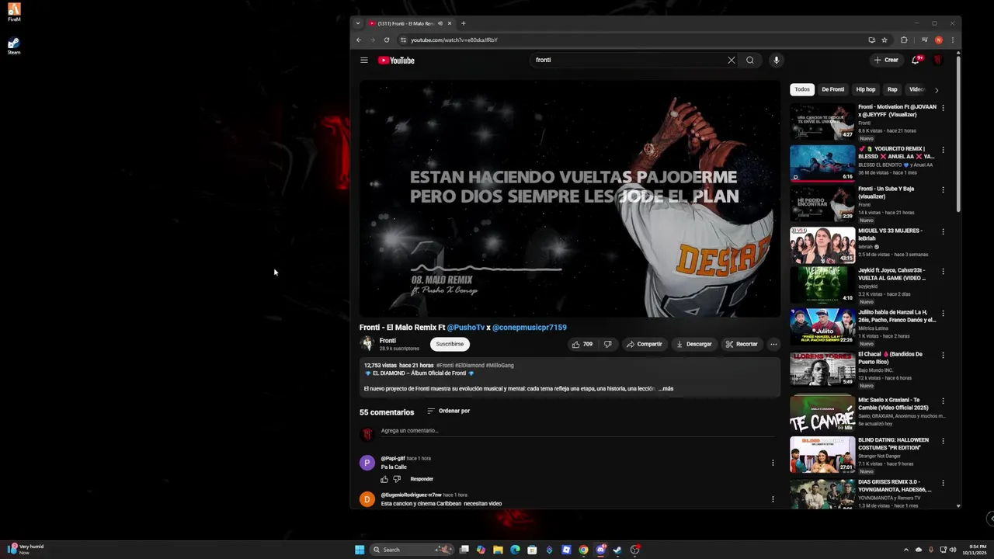
Task: Subscribe with the Suscribirse button
Action: 450,344
